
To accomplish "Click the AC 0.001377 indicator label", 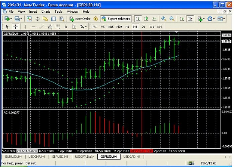I will coord(12,112).
